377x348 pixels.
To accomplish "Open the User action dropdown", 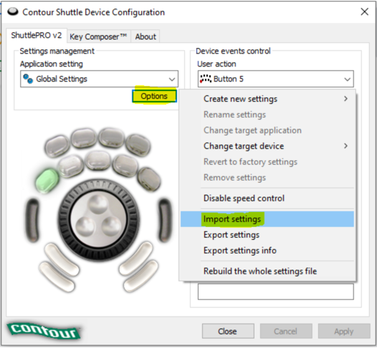I will (275, 79).
